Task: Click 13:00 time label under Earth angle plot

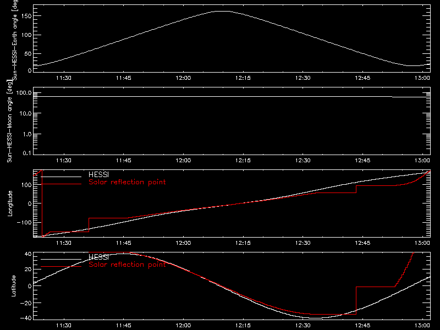Action: [422, 78]
